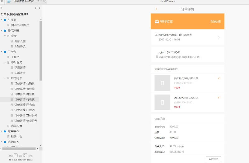Click the first 简约现代型职员办公桌 product title
This screenshot has width=249, height=163.
(186, 78)
